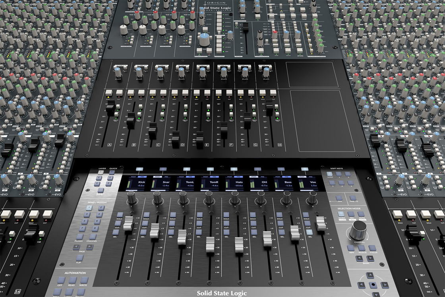The image size is (445, 297).
Task: Toggle SEL on the Vox channel
Action: pos(309,232)
